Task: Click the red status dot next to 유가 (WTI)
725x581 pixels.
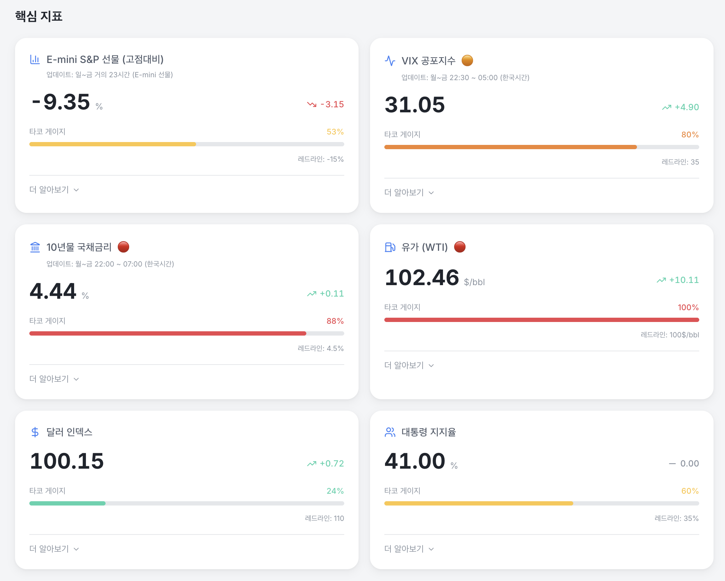Action: tap(459, 247)
